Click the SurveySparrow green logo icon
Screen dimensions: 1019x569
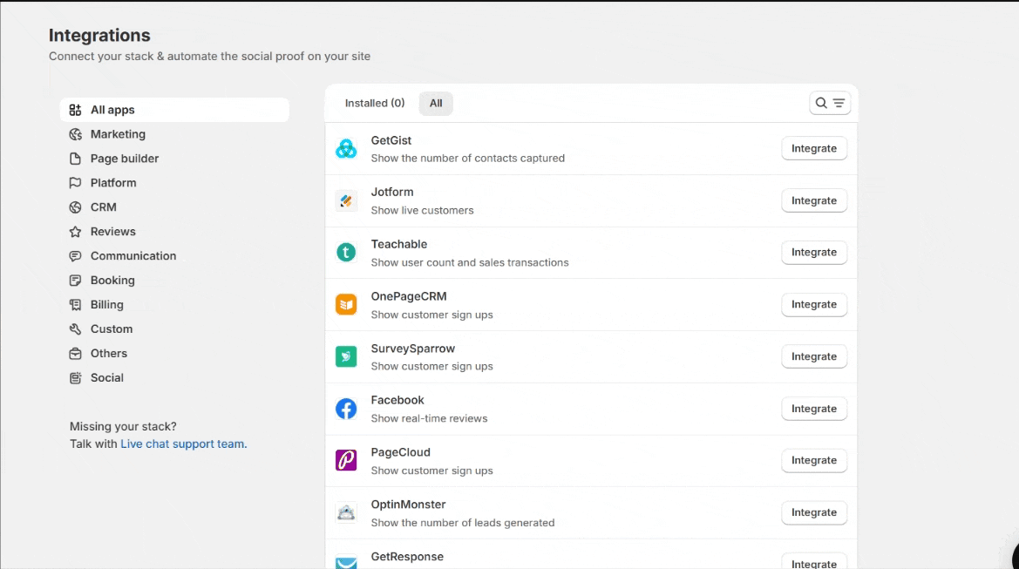tap(346, 356)
